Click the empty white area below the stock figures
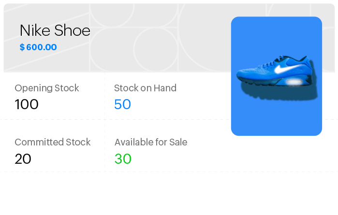The width and height of the screenshot is (338, 215). [x=169, y=193]
